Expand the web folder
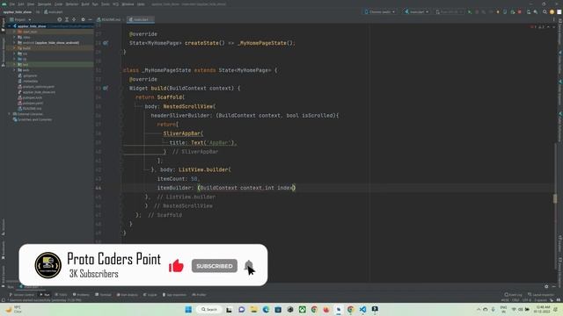563x316 pixels. point(14,70)
